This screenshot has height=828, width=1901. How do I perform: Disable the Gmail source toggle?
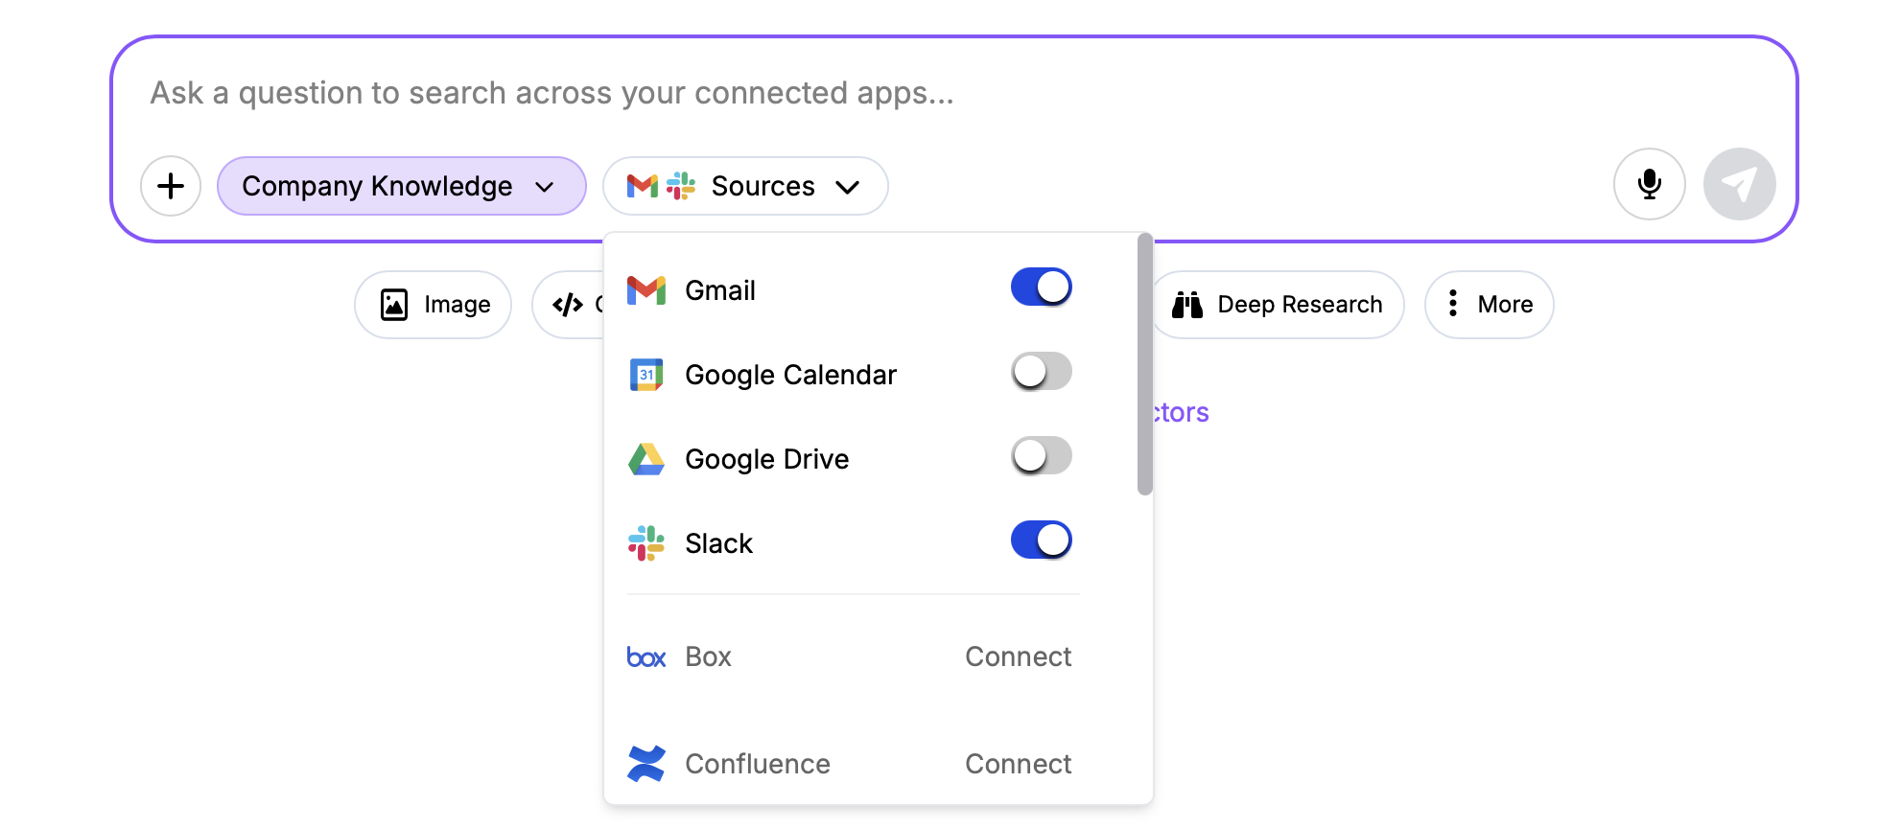pos(1041,287)
